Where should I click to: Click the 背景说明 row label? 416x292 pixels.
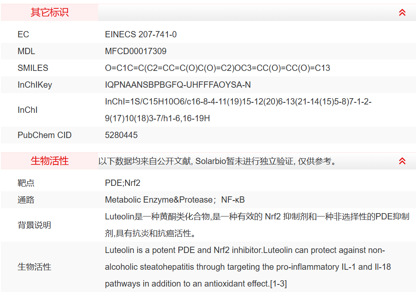(34, 225)
